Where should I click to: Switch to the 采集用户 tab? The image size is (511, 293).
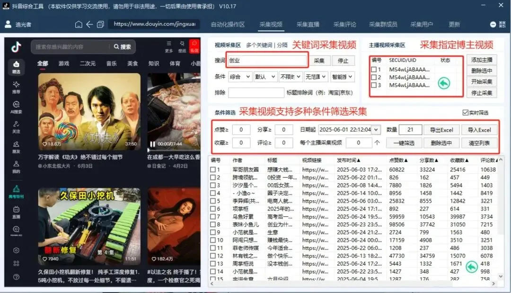[422, 25]
